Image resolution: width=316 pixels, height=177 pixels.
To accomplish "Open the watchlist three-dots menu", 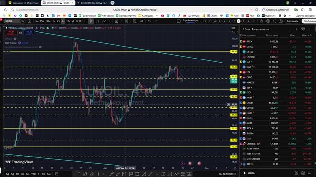I will point(310,29).
